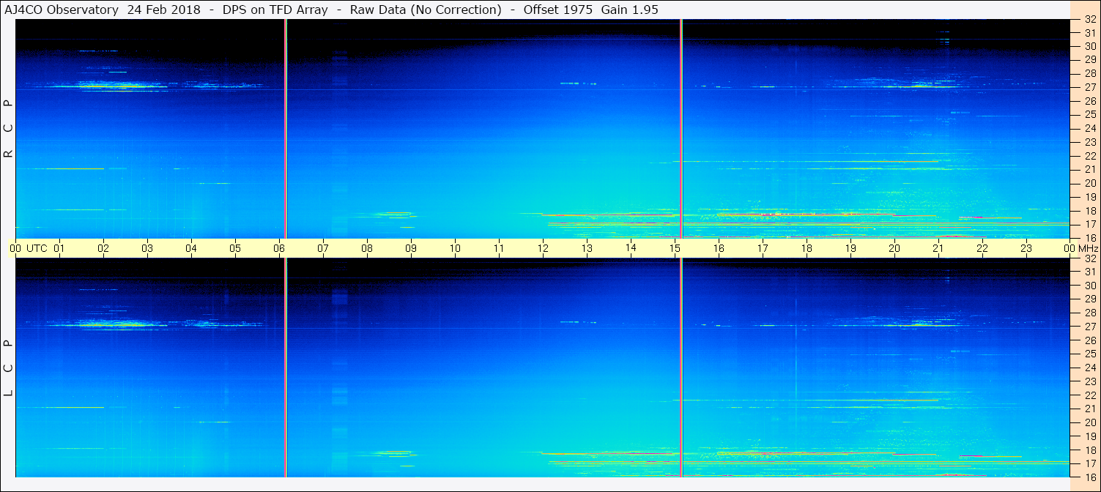Click the UTC label on the time axis

(x=37, y=248)
